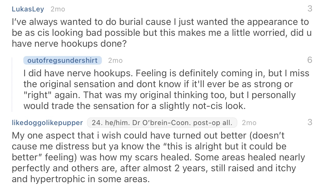Screen dimensions: 322x192
Task: Click the score 6 on outofregsundershirt's reply
Action: pos(310,60)
